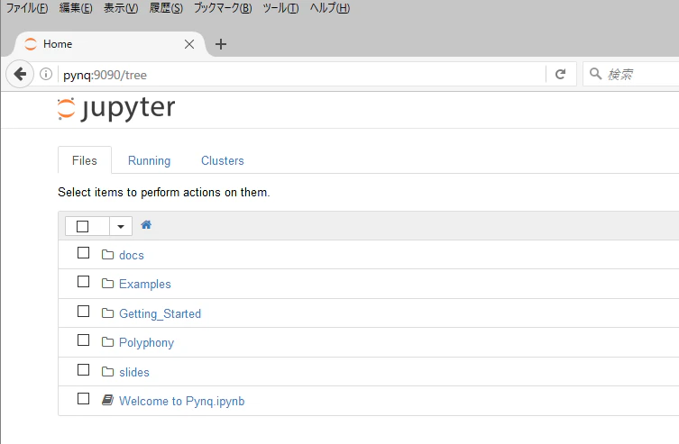The width and height of the screenshot is (679, 444).
Task: Click the folder icon beside docs
Action: (107, 254)
